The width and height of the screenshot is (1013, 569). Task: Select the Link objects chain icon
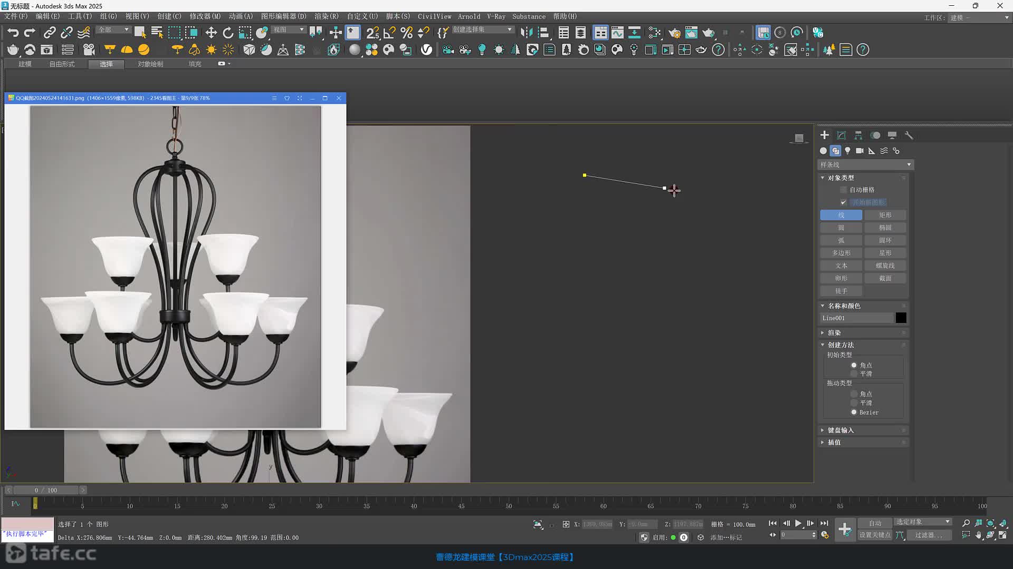(x=49, y=33)
